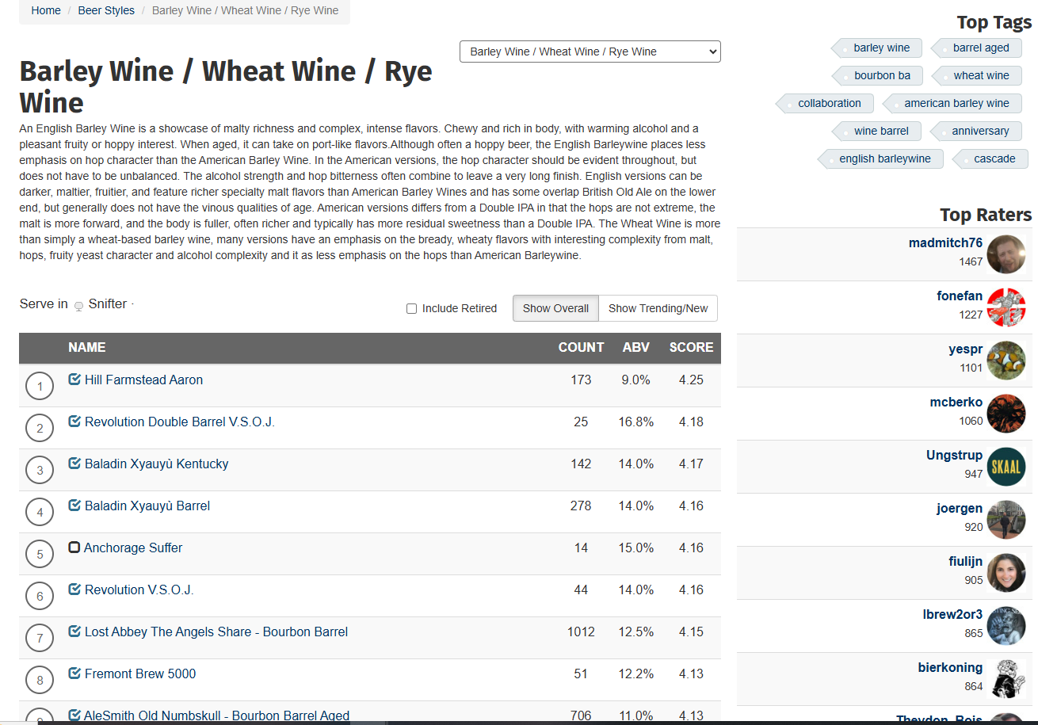Select the "english barleywine" tag
1038x725 pixels.
pos(884,158)
